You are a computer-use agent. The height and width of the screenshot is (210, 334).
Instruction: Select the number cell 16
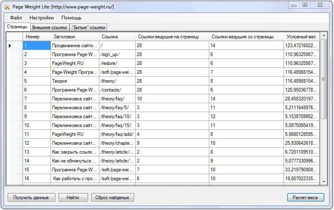pyautogui.click(x=37, y=179)
